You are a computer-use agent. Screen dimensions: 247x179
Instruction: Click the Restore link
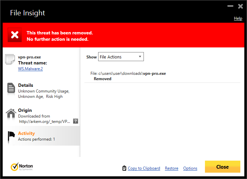tap(172, 168)
